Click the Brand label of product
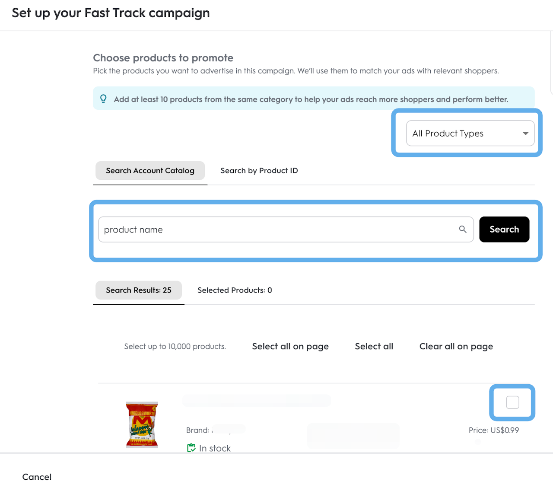Viewport: 553px width, 494px height. [197, 430]
